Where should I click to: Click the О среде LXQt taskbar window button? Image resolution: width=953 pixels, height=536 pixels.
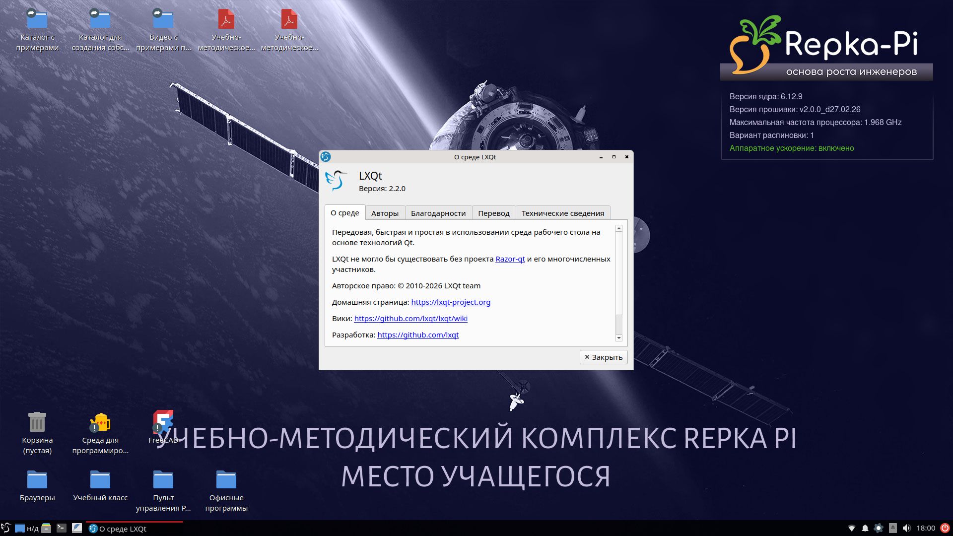coord(119,529)
